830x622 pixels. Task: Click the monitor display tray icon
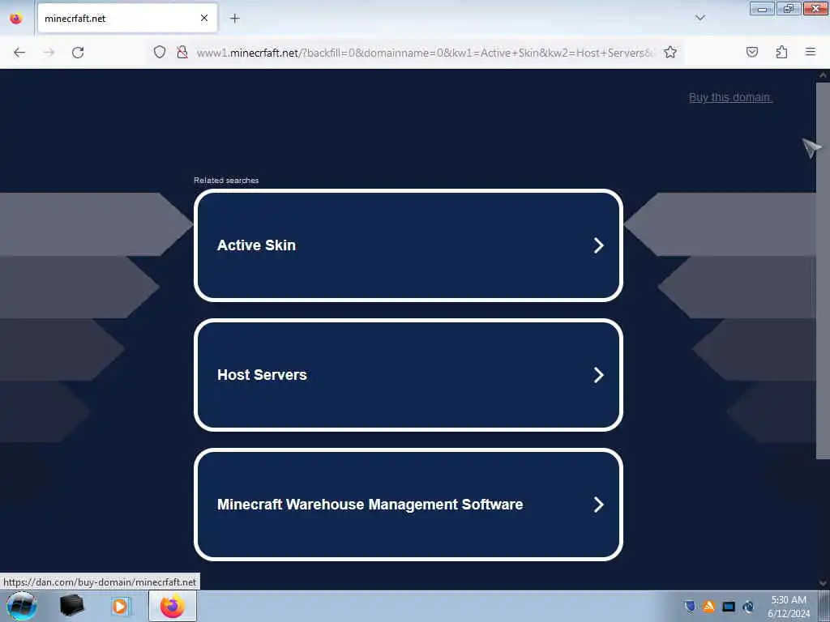click(x=729, y=607)
